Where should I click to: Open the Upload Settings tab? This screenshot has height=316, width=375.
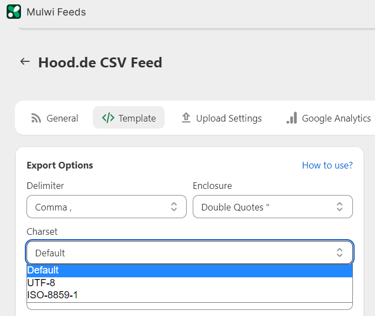[x=221, y=118]
